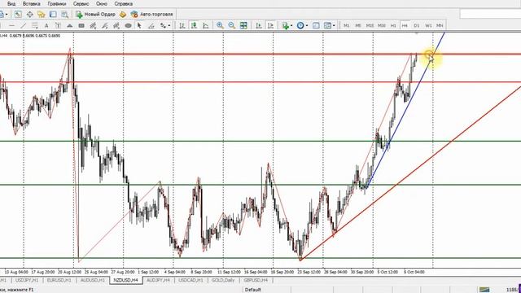Expand the indicators list dropdown arrow

(x=291, y=25)
